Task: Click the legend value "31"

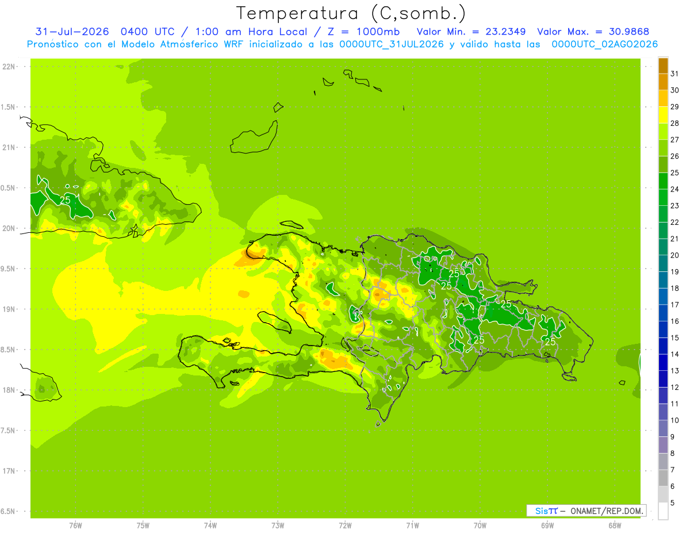Action: (674, 74)
